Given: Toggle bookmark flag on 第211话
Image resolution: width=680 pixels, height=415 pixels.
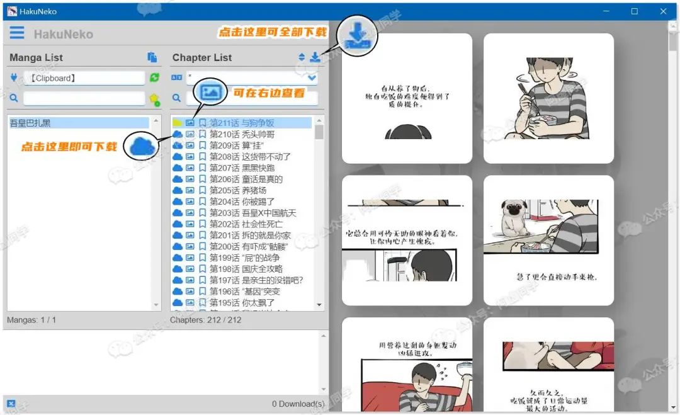Looking at the screenshot, I should point(202,123).
